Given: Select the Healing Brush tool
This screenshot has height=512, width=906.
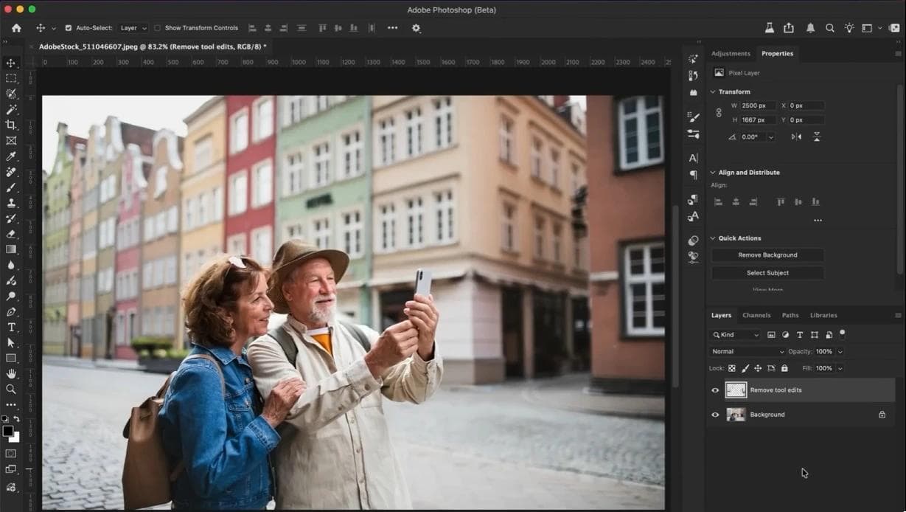Looking at the screenshot, I should pos(11,172).
